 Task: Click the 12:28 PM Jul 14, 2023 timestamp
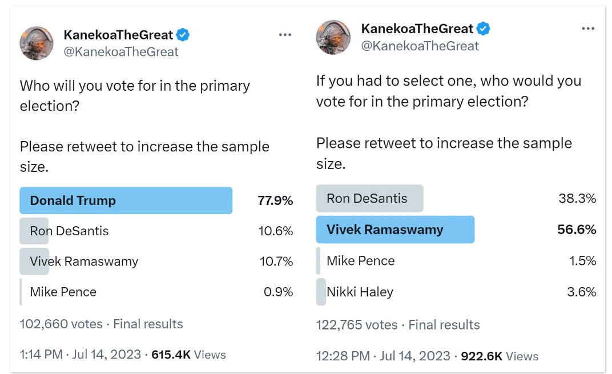click(x=383, y=356)
